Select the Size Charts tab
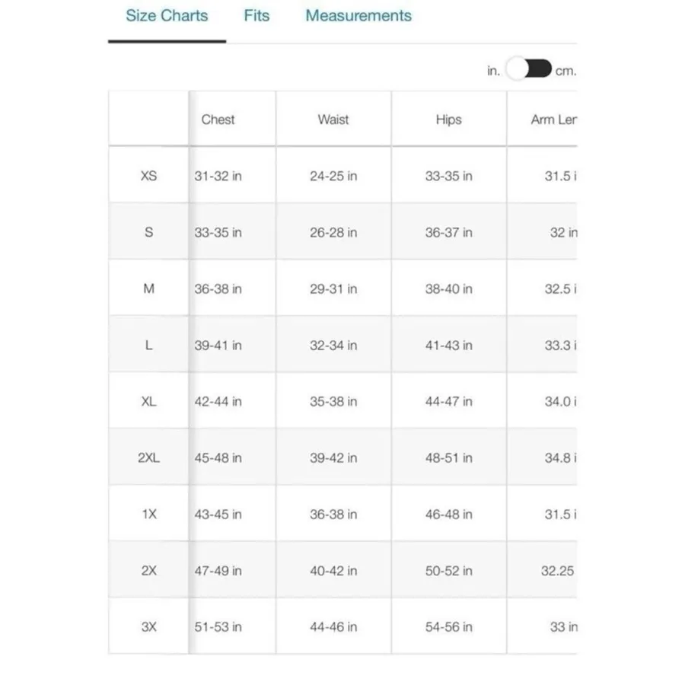 click(x=167, y=16)
